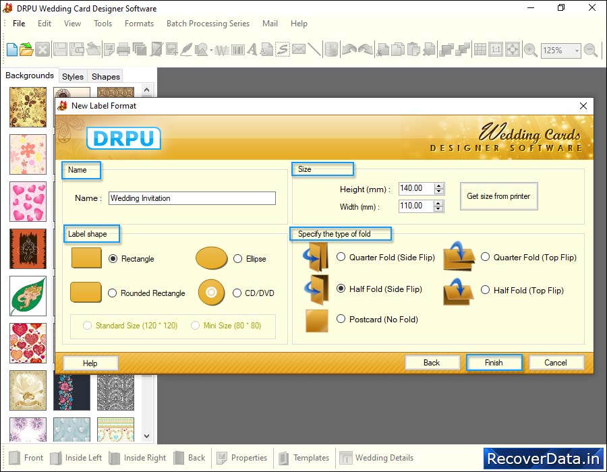Open the database icon in toolbar
The width and height of the screenshot is (607, 472).
tap(331, 50)
